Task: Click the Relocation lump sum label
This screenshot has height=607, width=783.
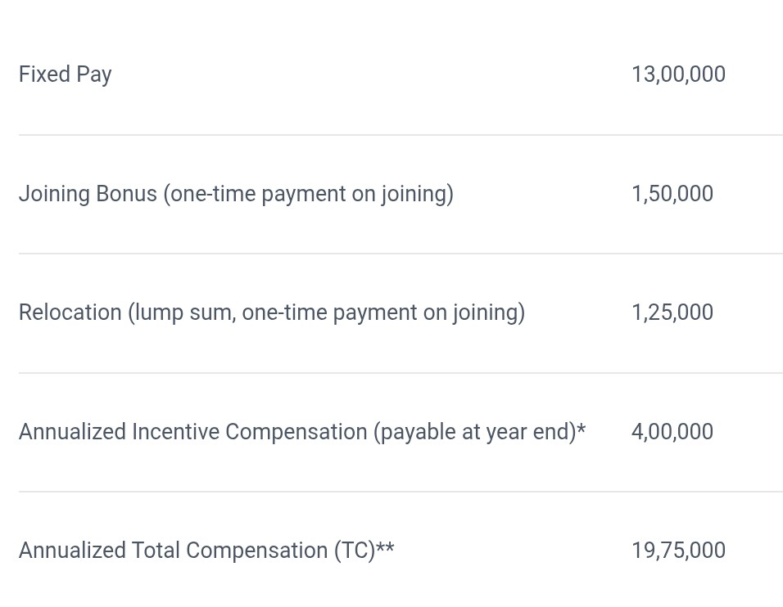Action: tap(272, 312)
